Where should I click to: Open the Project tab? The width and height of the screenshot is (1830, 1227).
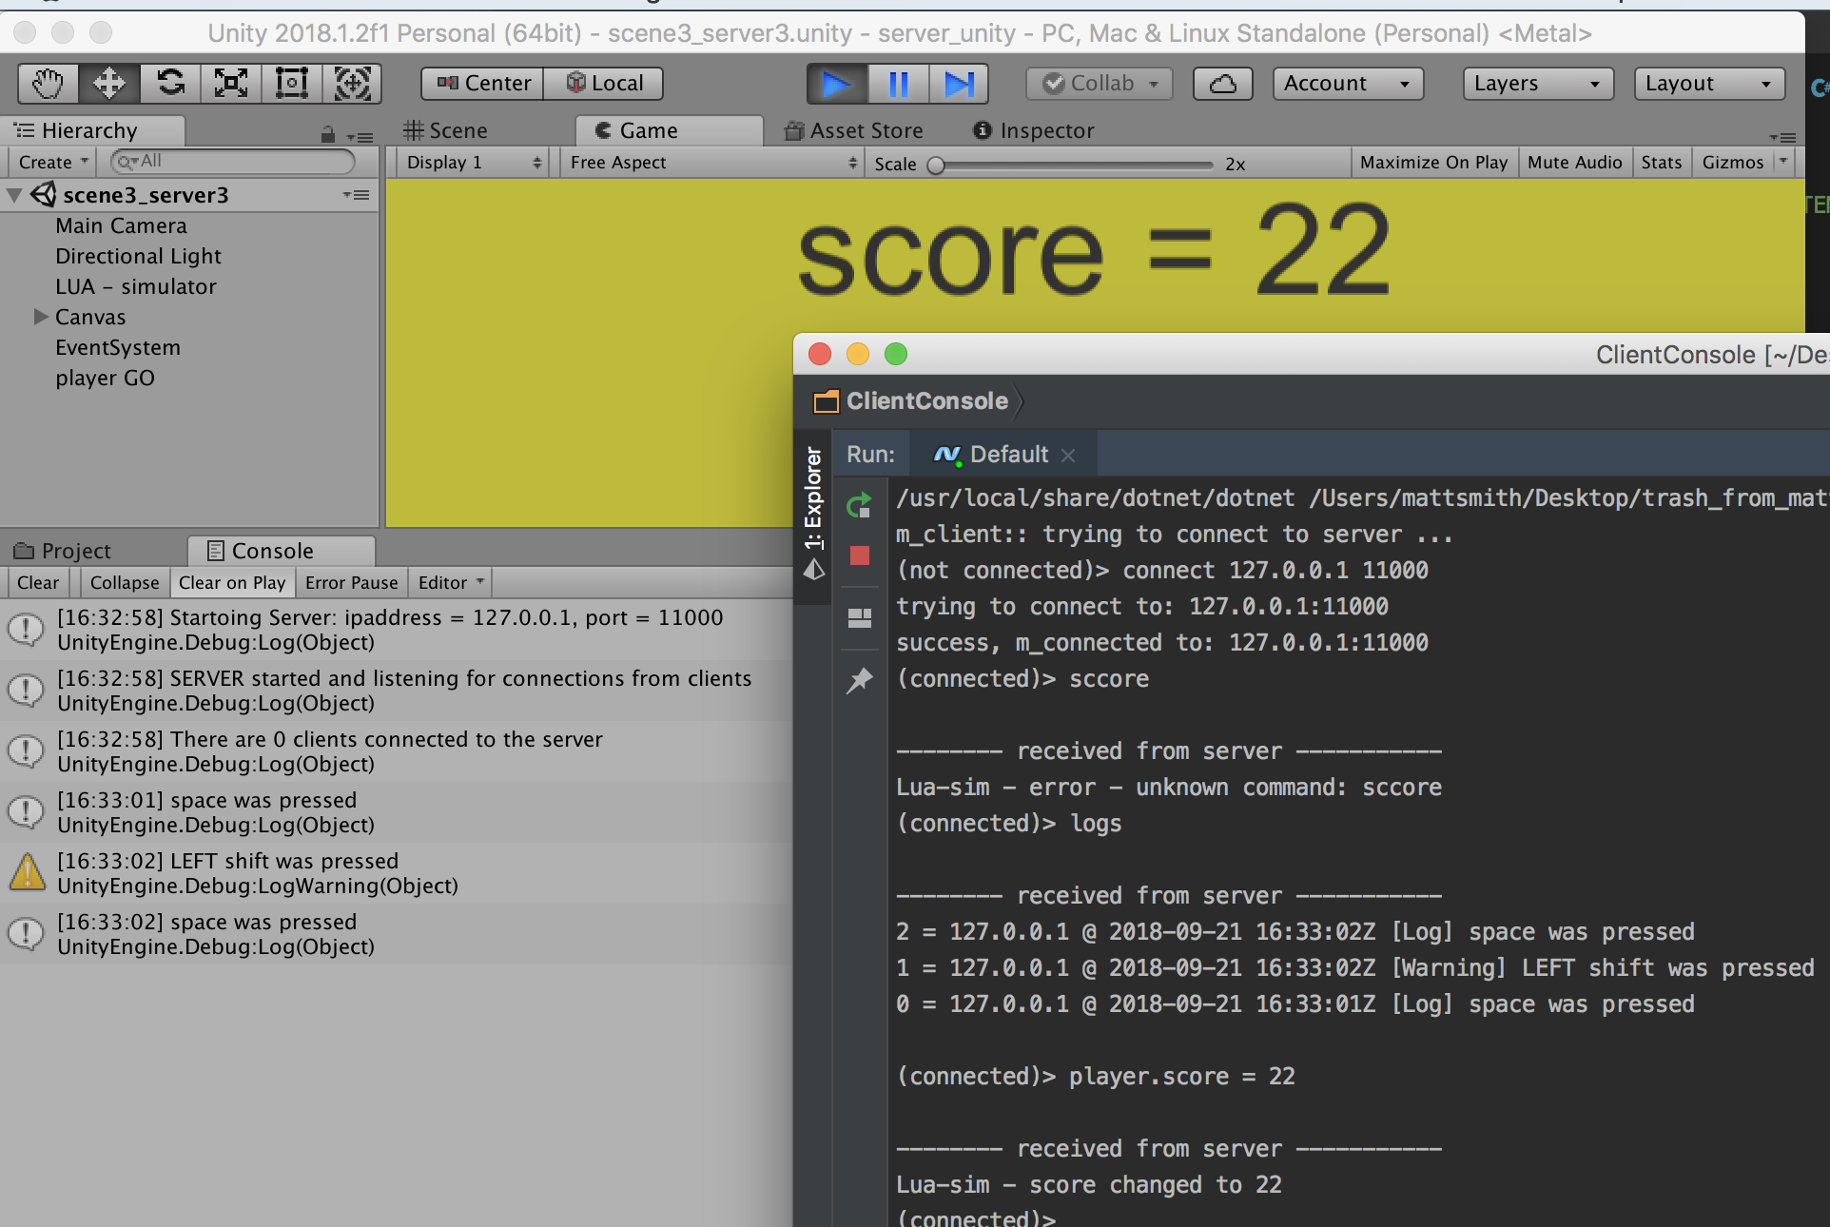pos(63,551)
